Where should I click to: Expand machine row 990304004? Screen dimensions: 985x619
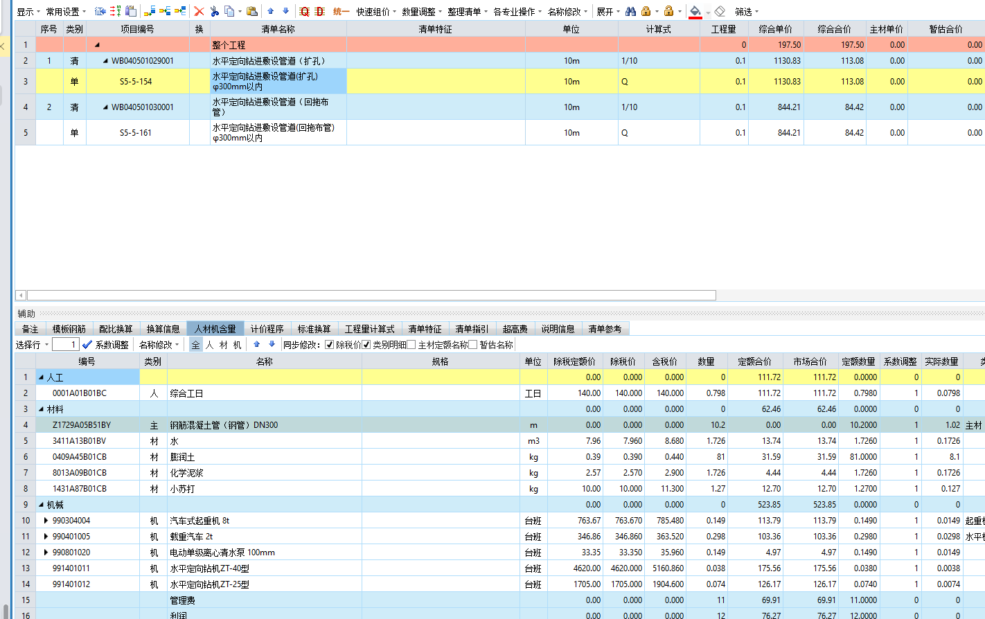pyautogui.click(x=46, y=521)
